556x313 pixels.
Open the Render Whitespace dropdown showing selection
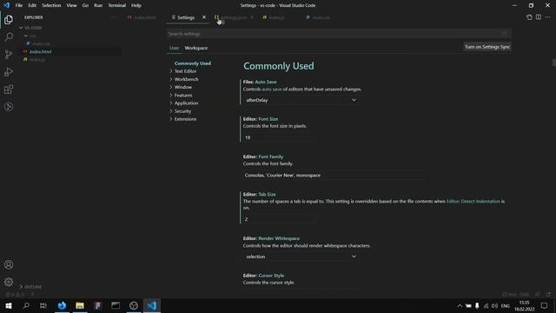tap(301, 256)
